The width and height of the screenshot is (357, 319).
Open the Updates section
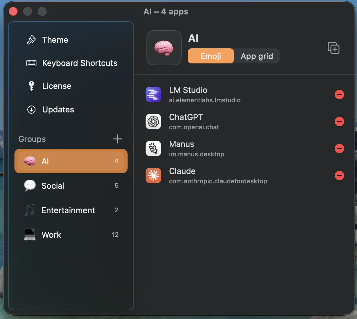[71, 110]
